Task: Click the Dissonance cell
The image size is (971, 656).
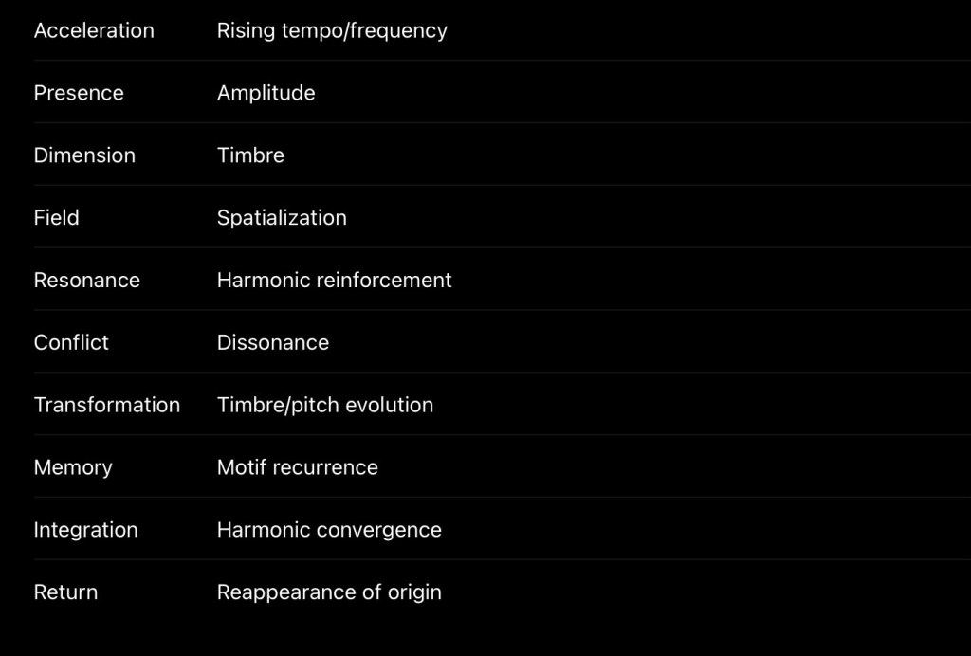Action: click(x=273, y=342)
